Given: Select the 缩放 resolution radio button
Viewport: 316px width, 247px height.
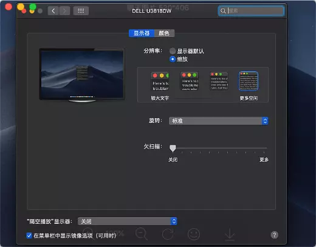Looking at the screenshot, I should point(173,59).
